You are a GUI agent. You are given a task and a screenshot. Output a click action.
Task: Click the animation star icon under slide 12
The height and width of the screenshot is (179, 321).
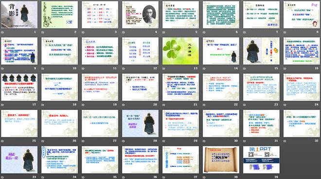click(124, 69)
